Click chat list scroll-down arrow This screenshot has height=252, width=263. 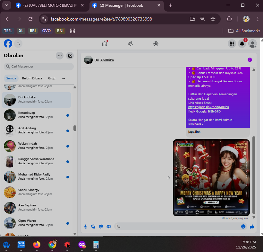[75, 234]
